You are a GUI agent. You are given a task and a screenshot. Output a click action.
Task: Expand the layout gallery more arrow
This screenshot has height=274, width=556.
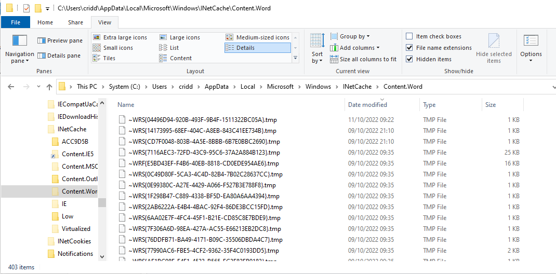[x=295, y=58]
